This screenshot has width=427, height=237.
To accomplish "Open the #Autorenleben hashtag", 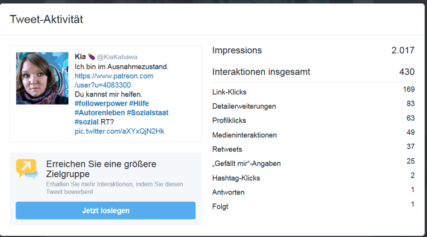I will [x=99, y=113].
